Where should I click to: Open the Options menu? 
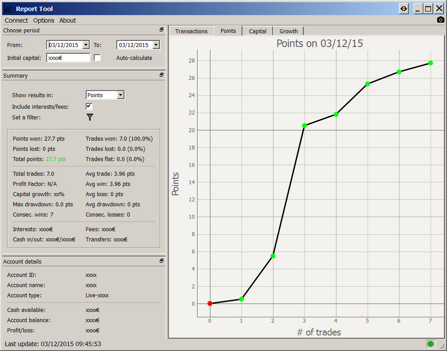click(44, 20)
